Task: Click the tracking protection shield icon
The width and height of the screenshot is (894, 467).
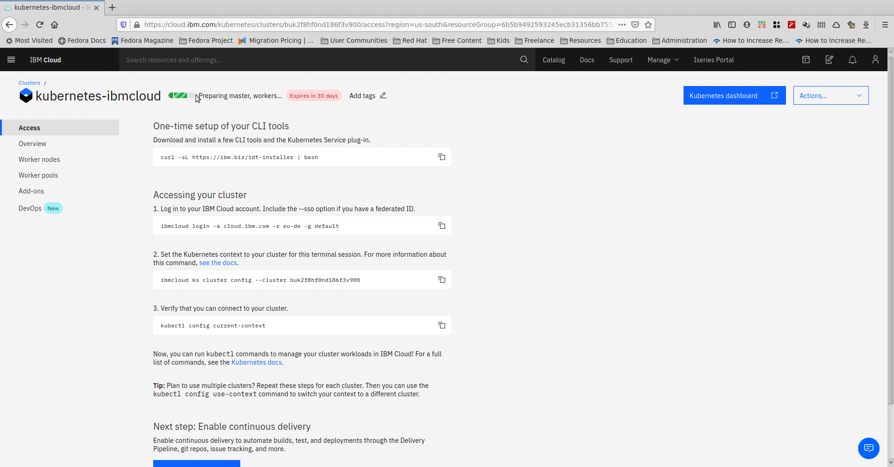Action: [123, 25]
